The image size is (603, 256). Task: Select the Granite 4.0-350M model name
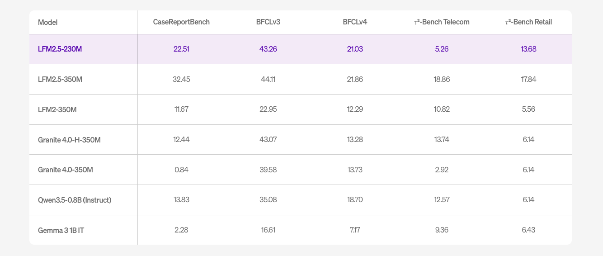point(66,170)
